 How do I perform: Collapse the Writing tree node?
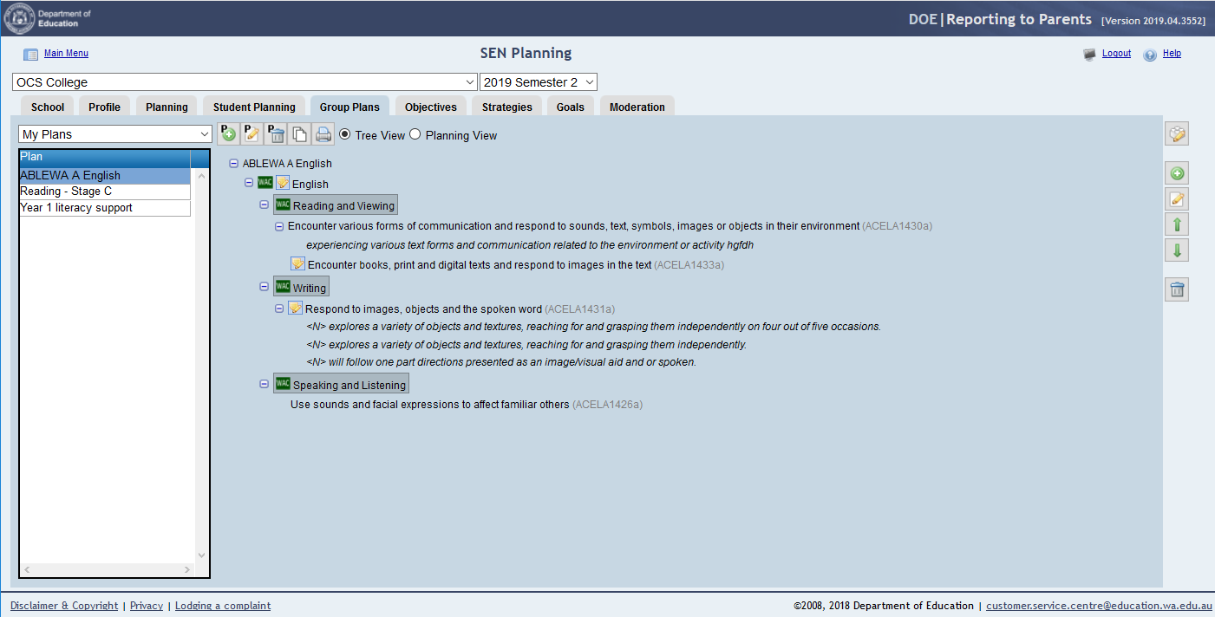265,287
